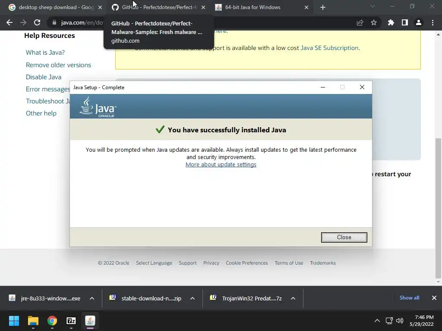442x331 pixels.
Task: Switch to GitHub Perfectdotexe tab
Action: tap(159, 7)
